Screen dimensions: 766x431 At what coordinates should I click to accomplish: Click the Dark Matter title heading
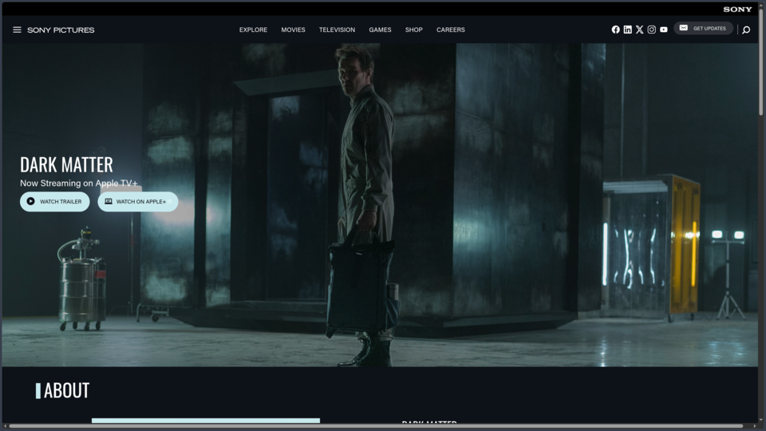pos(66,164)
